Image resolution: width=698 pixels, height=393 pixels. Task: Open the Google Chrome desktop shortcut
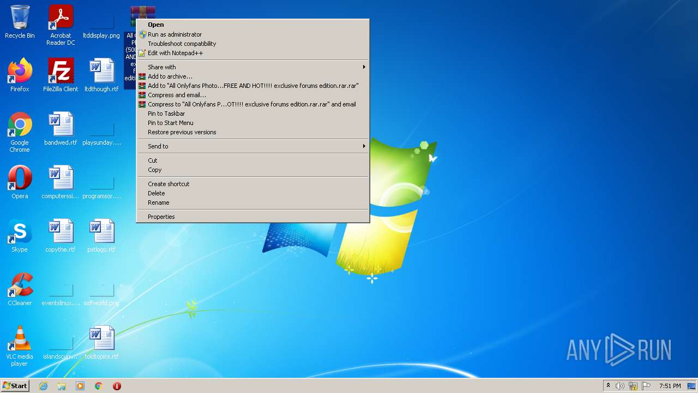[x=20, y=132]
